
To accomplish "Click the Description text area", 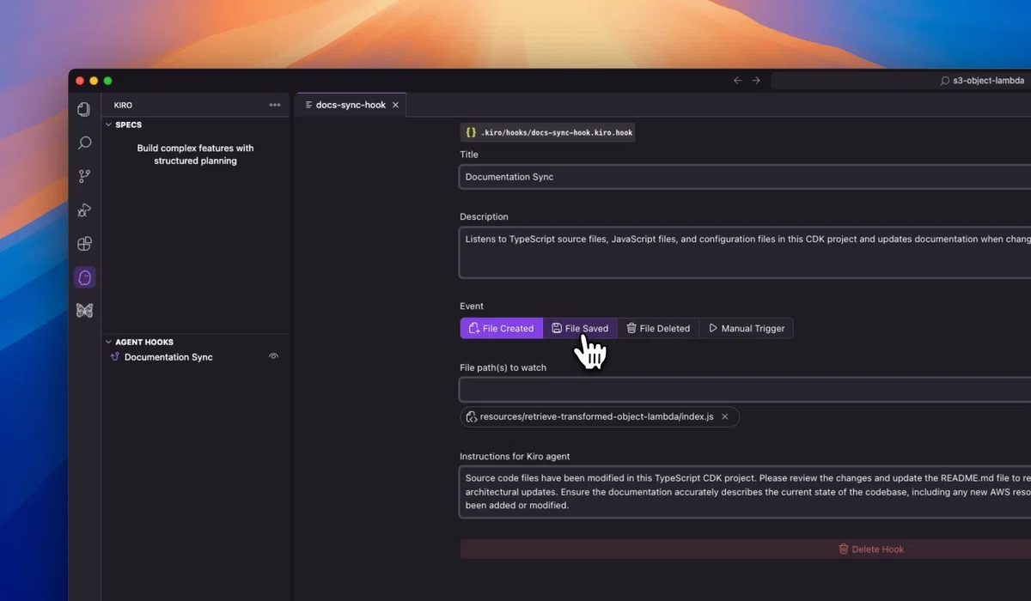I will (745, 252).
